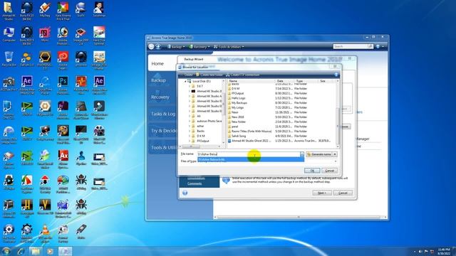Expand the 5 6 7 folder in tree
Viewport: 456px width, 256px height.
coord(190,86)
